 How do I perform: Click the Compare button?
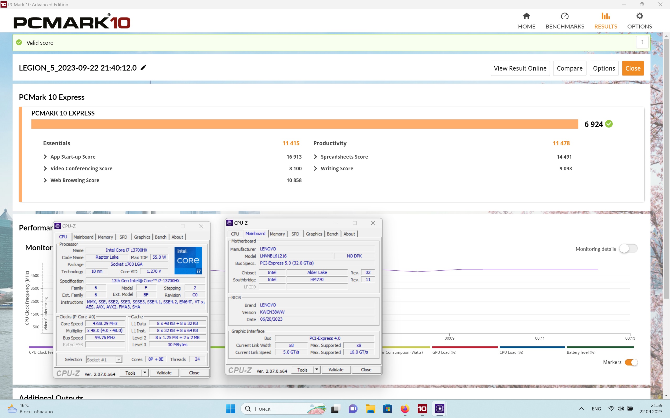pyautogui.click(x=569, y=68)
